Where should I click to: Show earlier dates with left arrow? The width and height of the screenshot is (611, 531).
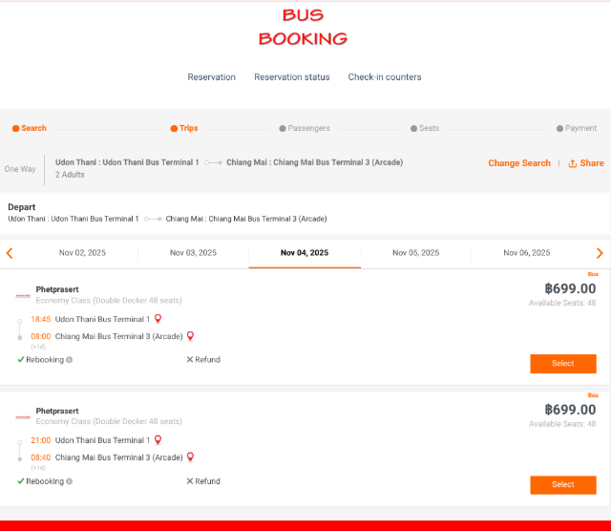(10, 253)
